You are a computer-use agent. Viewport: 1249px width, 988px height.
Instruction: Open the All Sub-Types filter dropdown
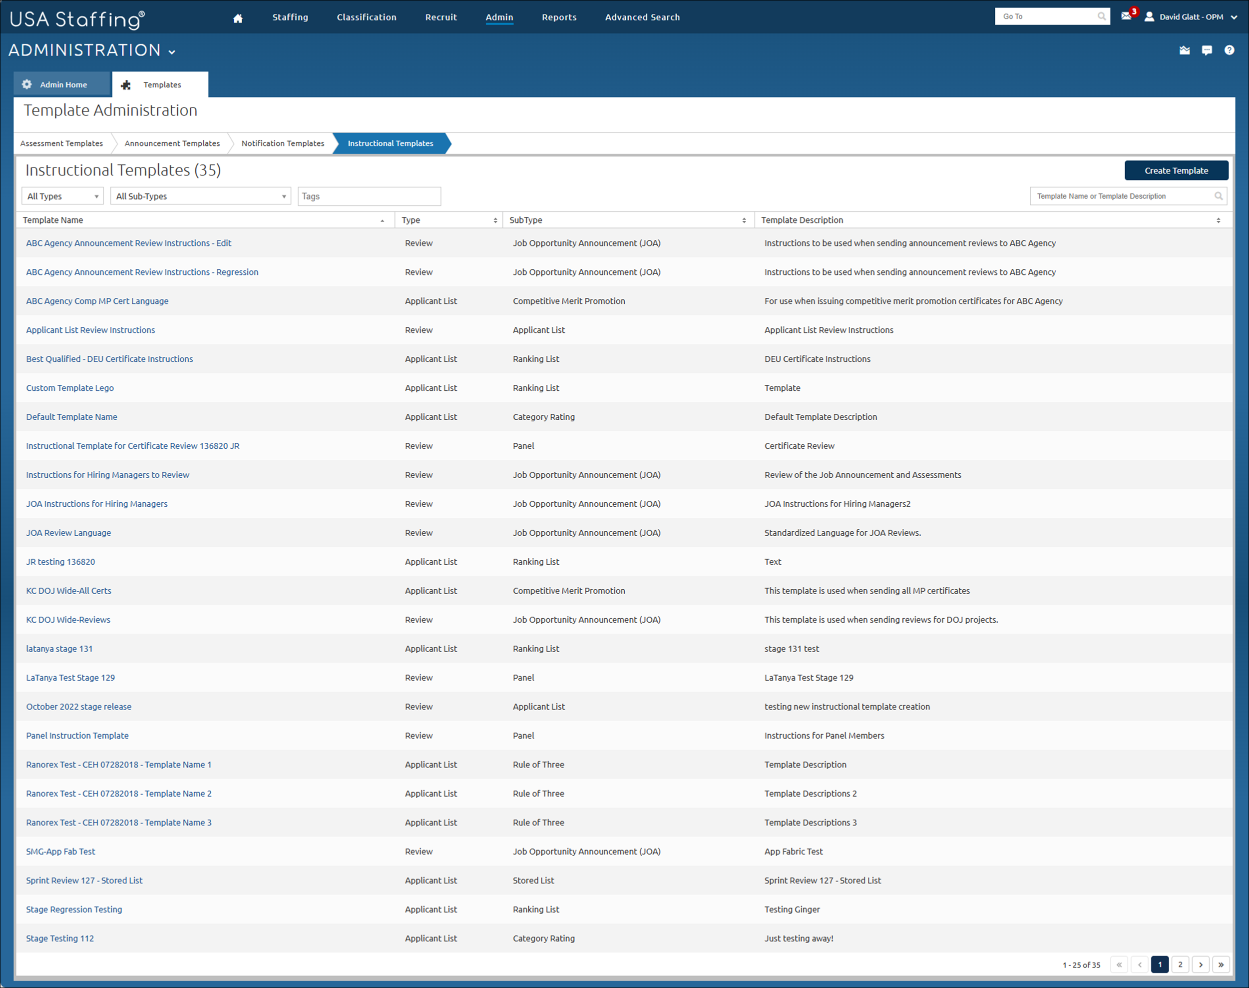(x=201, y=196)
